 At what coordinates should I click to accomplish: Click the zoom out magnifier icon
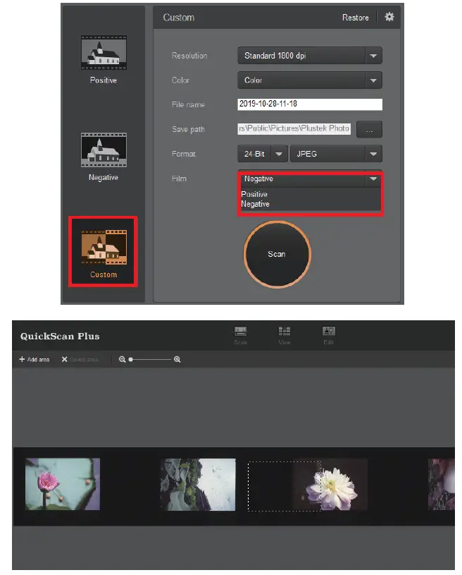(x=122, y=359)
